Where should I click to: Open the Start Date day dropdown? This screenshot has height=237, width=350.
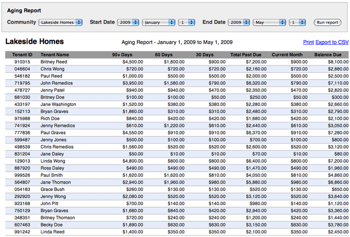click(x=186, y=22)
